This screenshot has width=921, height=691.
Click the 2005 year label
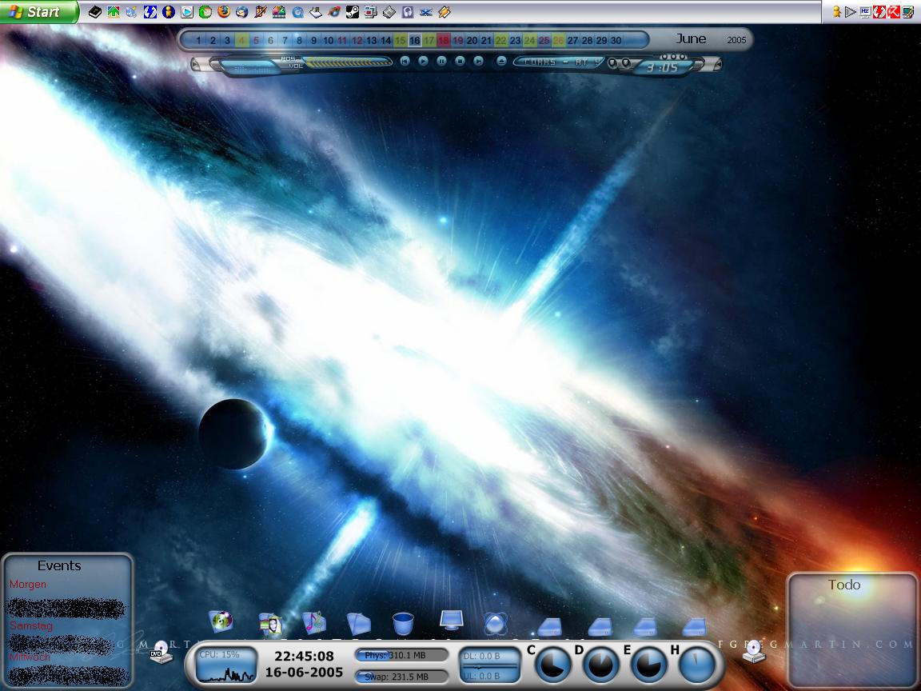coord(736,40)
